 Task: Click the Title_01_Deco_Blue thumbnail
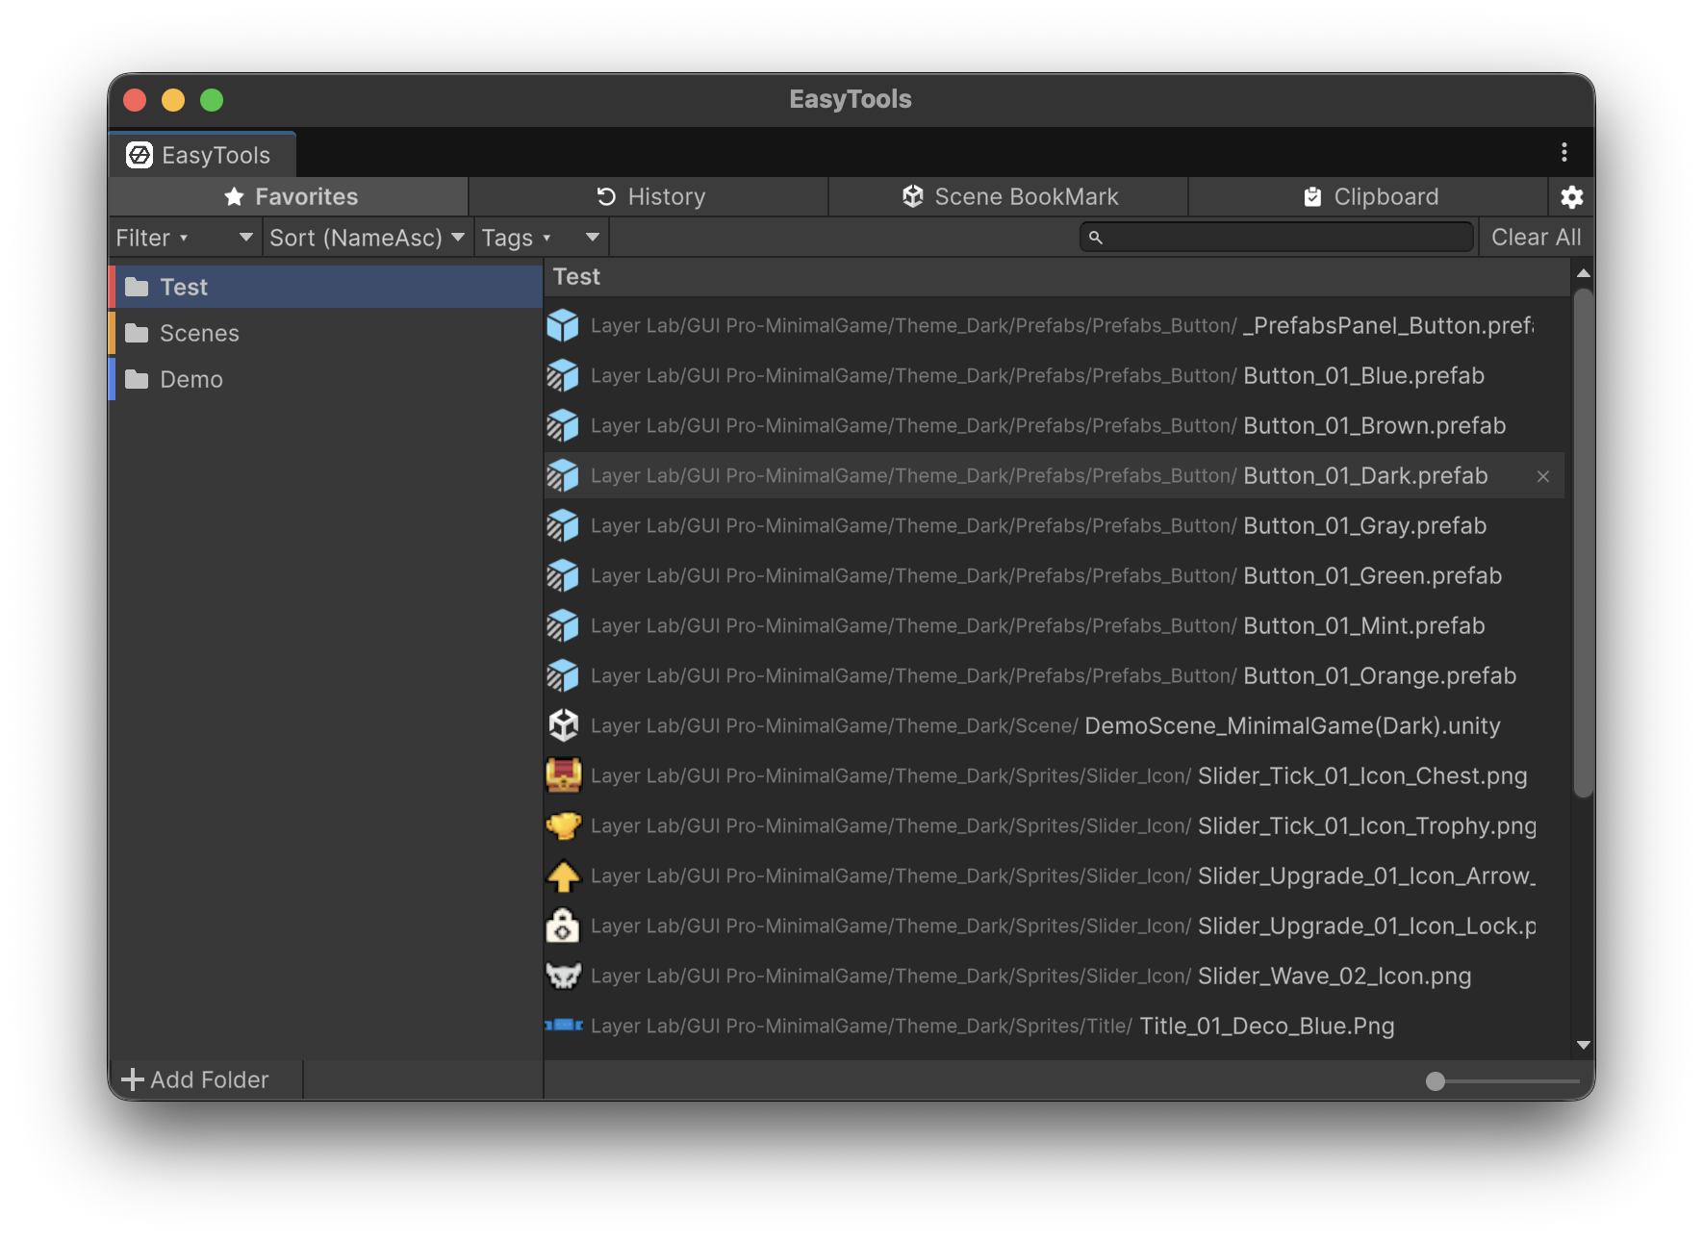tap(564, 1026)
